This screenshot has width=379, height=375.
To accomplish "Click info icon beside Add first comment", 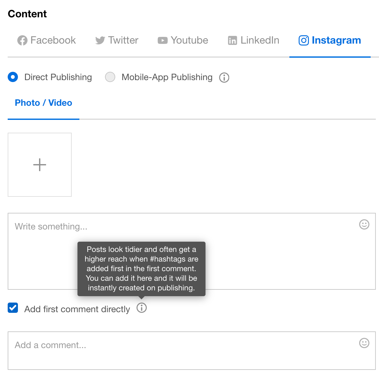I will [141, 308].
